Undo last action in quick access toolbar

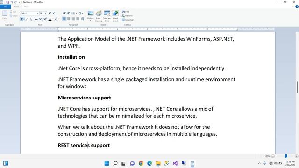(12, 2)
